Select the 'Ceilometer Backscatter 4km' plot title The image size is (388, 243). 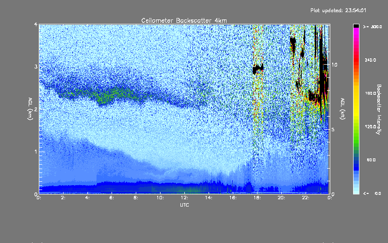tap(184, 20)
